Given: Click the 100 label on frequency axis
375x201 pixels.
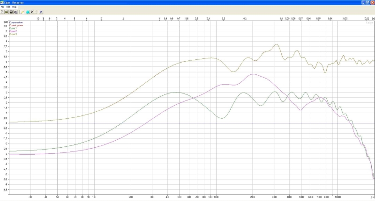Looking at the screenshot, I should pos(94,197).
